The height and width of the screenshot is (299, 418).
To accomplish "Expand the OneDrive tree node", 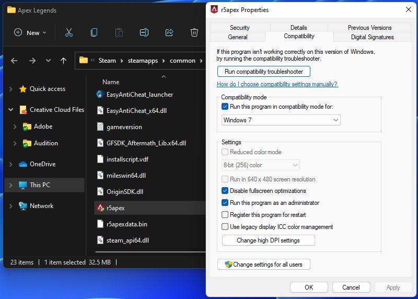I will coord(10,164).
